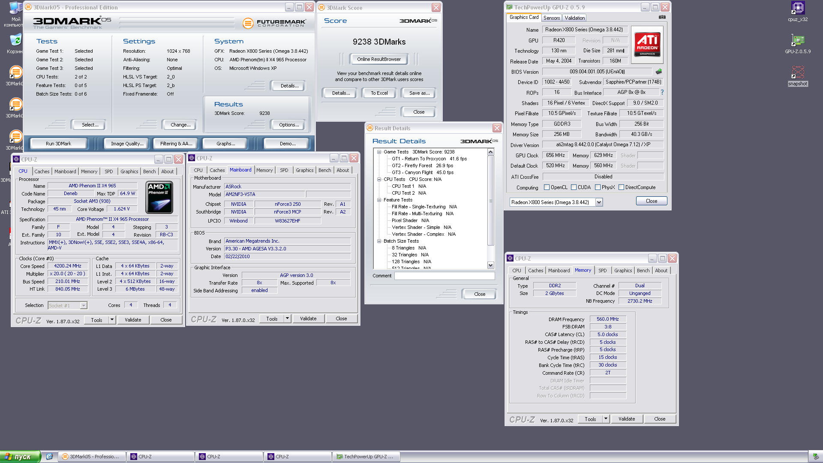Click the Change... settings button
Screen dimensions: 823x463
(x=180, y=125)
